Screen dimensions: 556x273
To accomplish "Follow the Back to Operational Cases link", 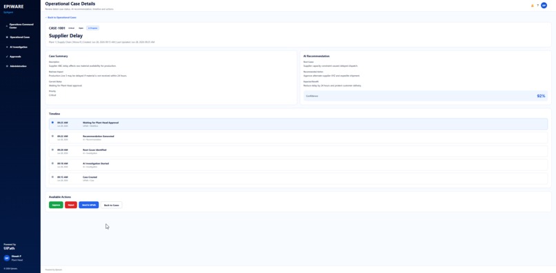I will pos(61,17).
